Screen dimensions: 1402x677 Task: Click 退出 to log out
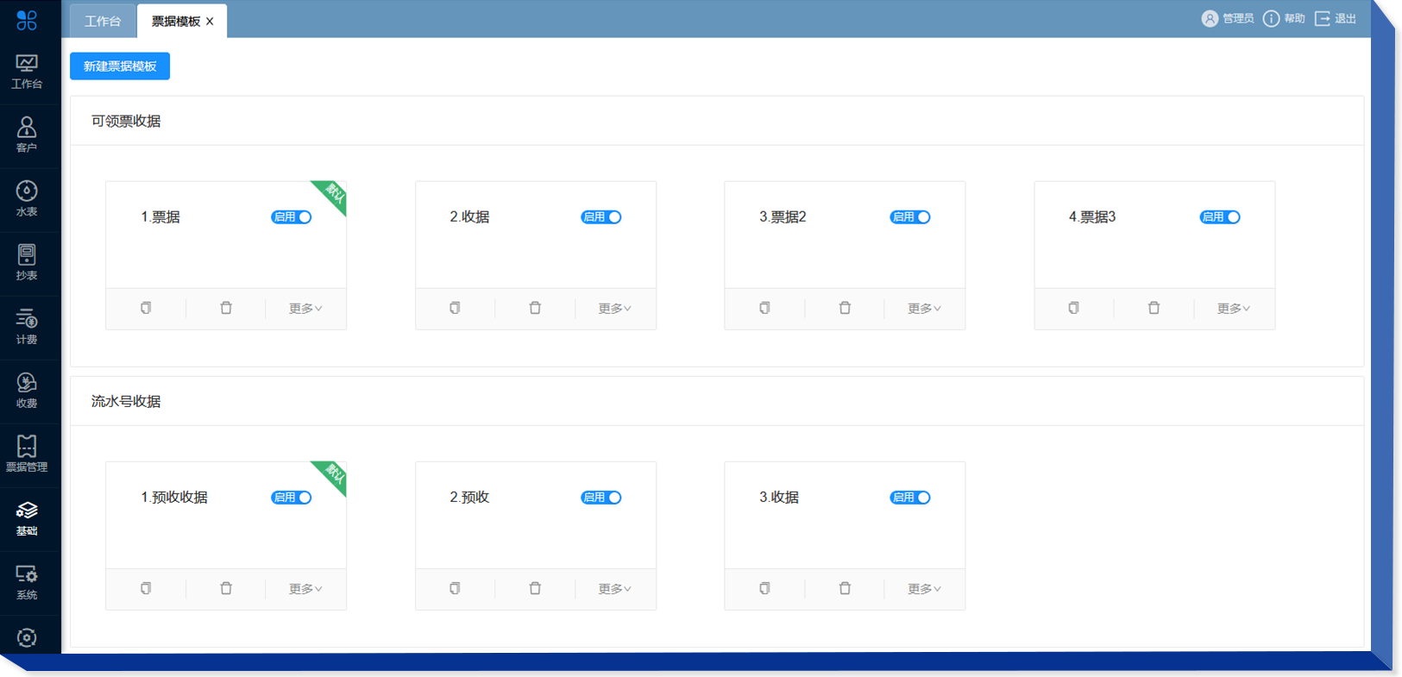coord(1336,18)
